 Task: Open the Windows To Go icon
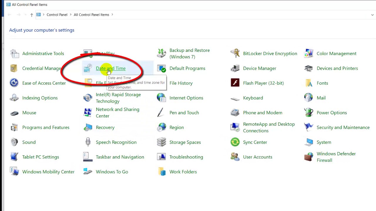point(88,172)
